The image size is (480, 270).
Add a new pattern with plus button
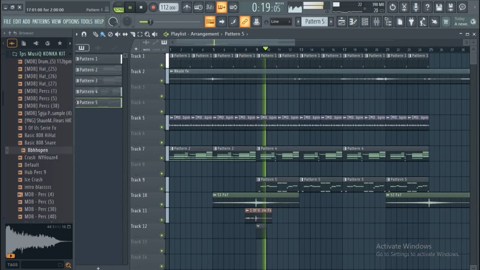(331, 22)
